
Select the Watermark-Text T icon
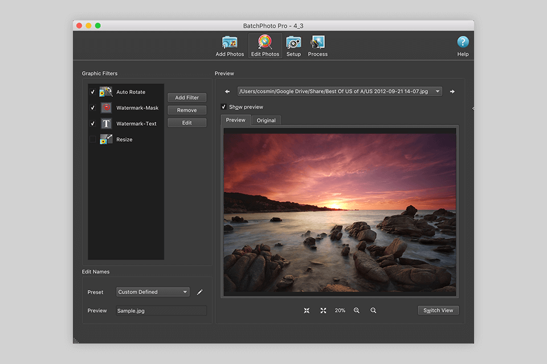point(106,123)
